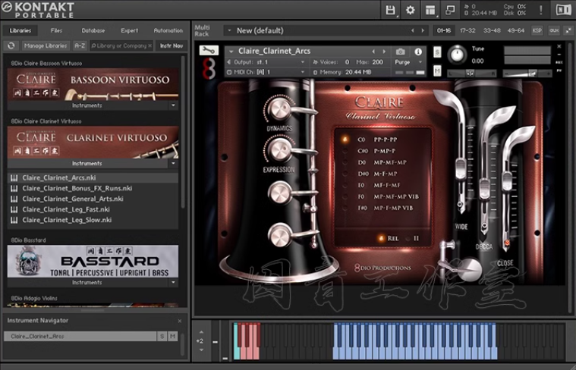
Task: Toggle M in Instrument Navigator row
Action: (172, 336)
